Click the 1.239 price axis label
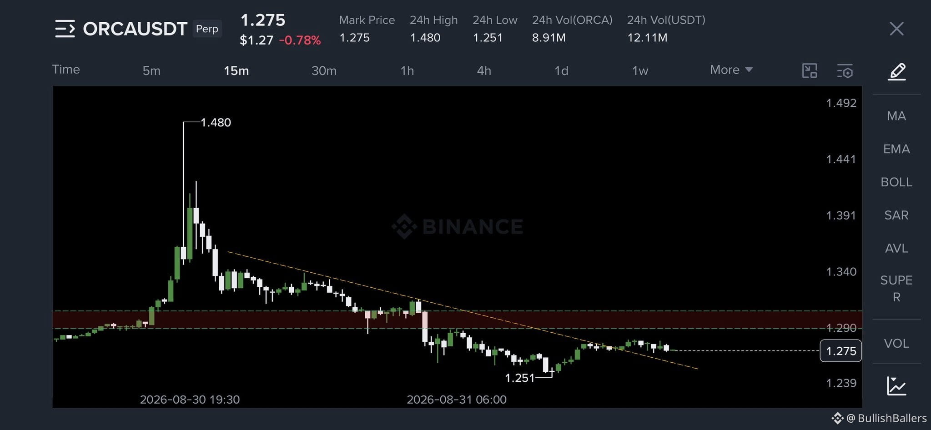This screenshot has width=931, height=430. (841, 383)
